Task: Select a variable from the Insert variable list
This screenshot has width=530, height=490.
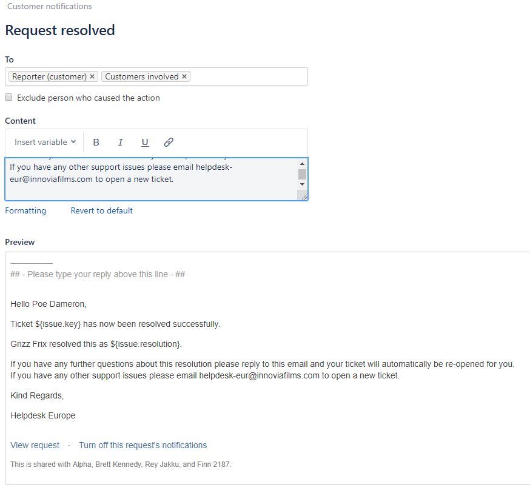Action: click(x=44, y=142)
